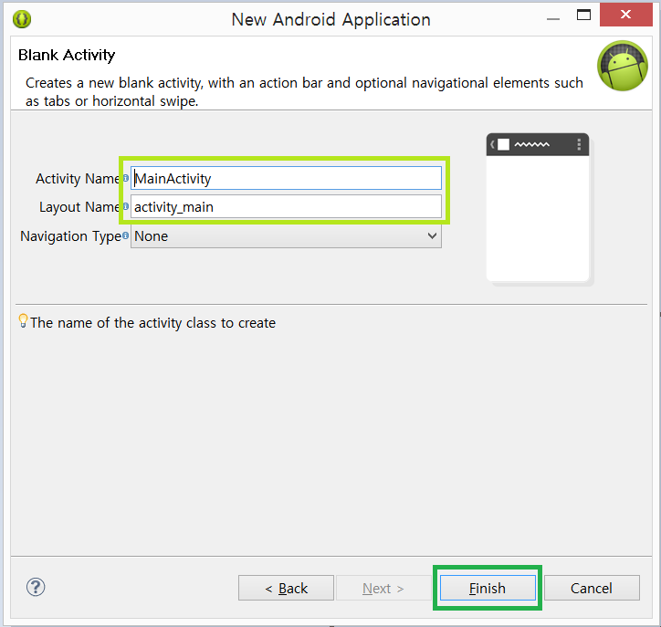Click the help question mark icon

[x=36, y=587]
